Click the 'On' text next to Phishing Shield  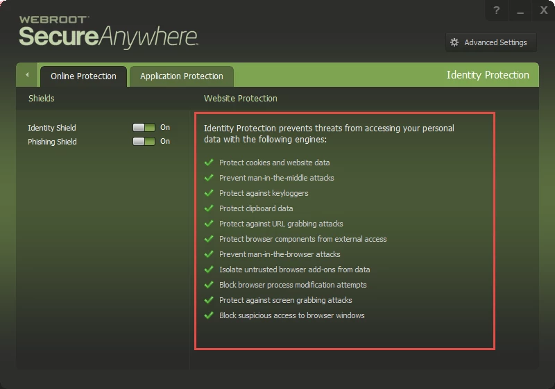[x=165, y=141]
